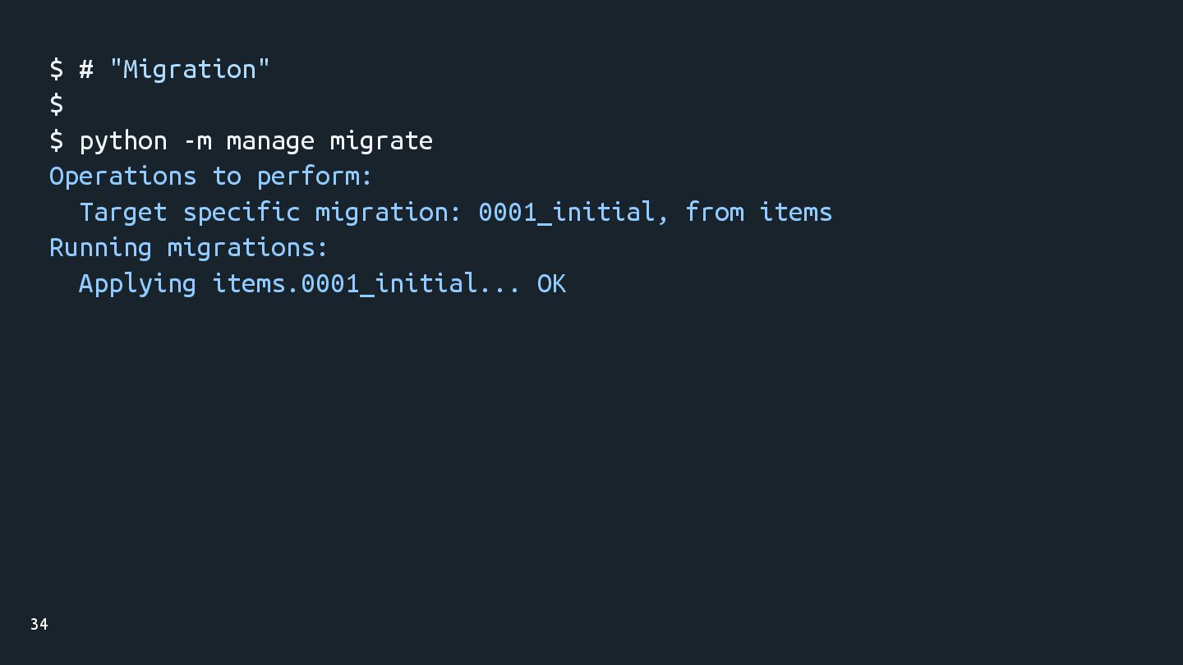Click the empty $ prompt on second line
Viewport: 1183px width, 665px height.
coord(57,104)
